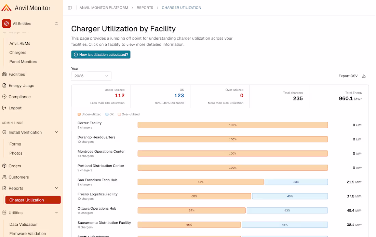Go to the Reports breadcrumb link
This screenshot has width=376, height=237.
[145, 8]
